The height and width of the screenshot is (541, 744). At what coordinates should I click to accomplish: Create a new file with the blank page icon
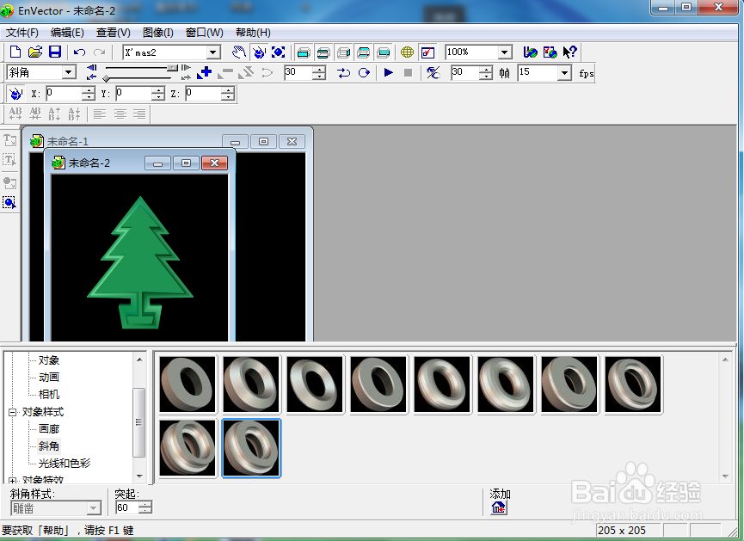(x=15, y=52)
